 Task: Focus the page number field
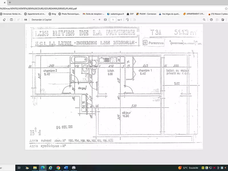(113, 20)
